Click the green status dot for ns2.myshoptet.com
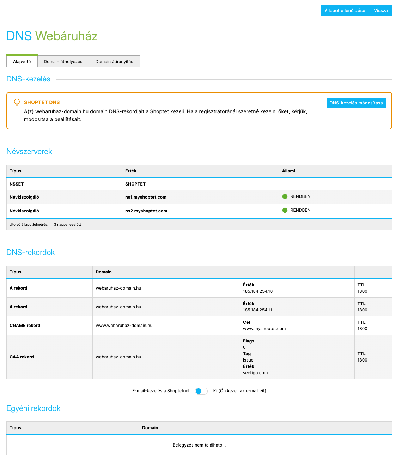Viewport: 395px width, 455px height. click(285, 210)
